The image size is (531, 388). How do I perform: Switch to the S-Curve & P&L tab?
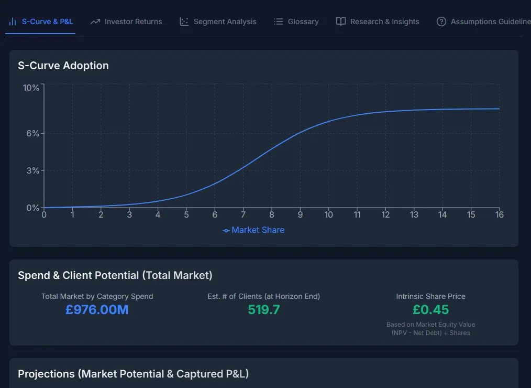[40, 21]
